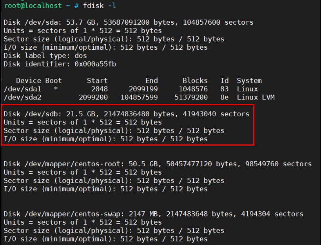Click the 'Boot' column header
This screenshot has width=321, height=245.
click(x=54, y=81)
